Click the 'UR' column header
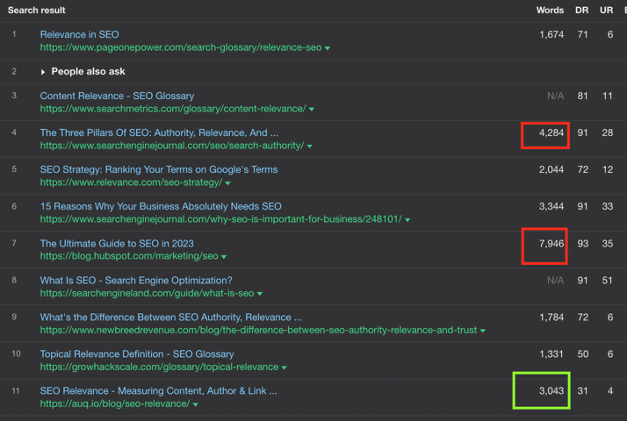Image resolution: width=627 pixels, height=421 pixels. click(606, 11)
